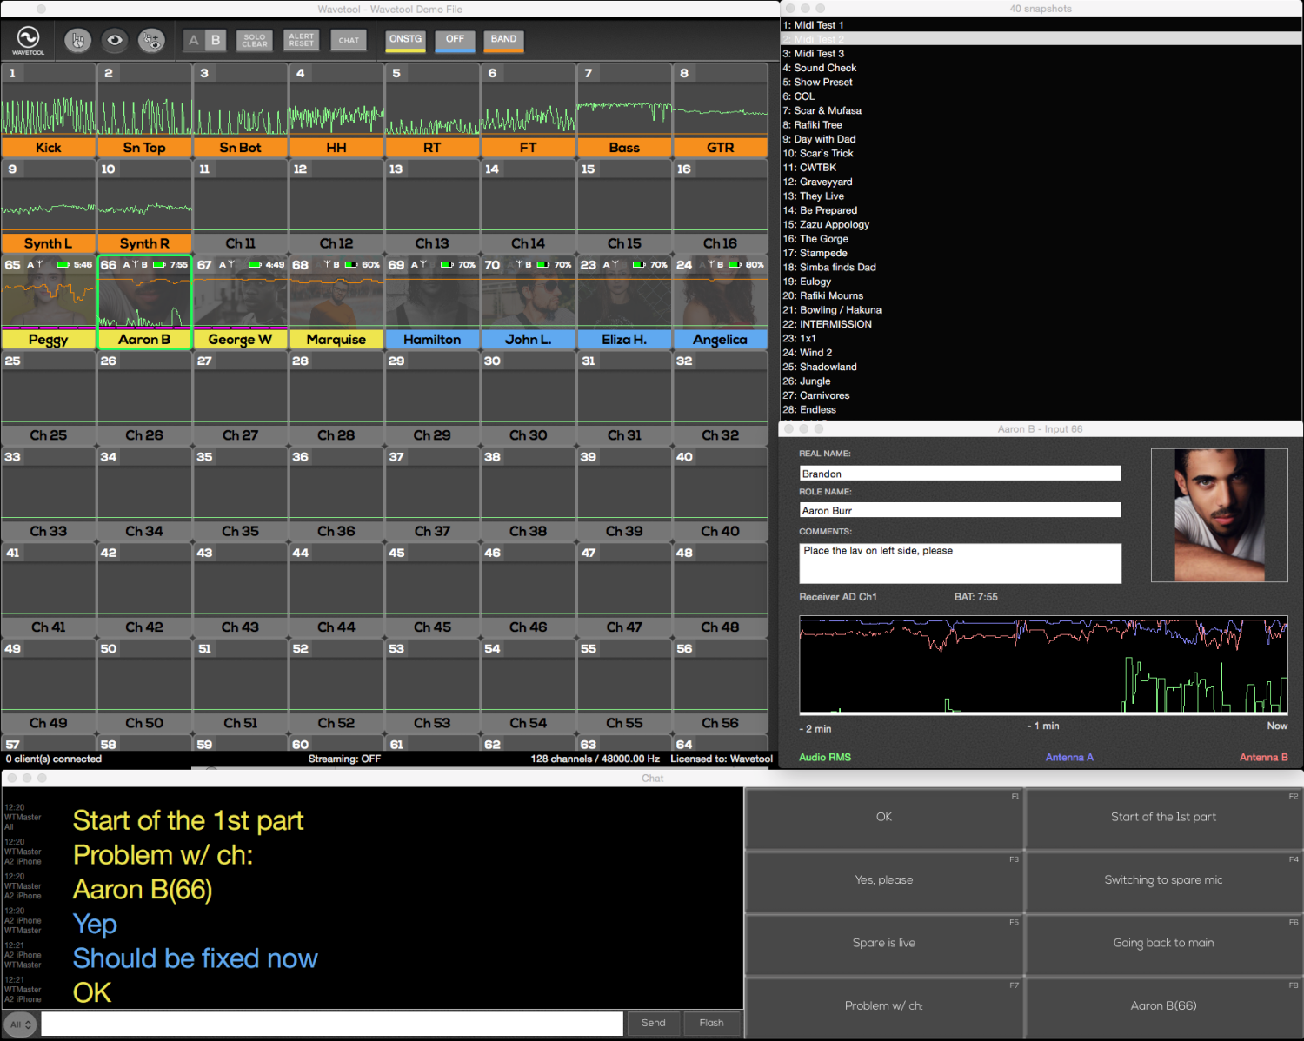The width and height of the screenshot is (1304, 1041).
Task: Open the chat recipient 'All' dropdown
Action: click(21, 1024)
